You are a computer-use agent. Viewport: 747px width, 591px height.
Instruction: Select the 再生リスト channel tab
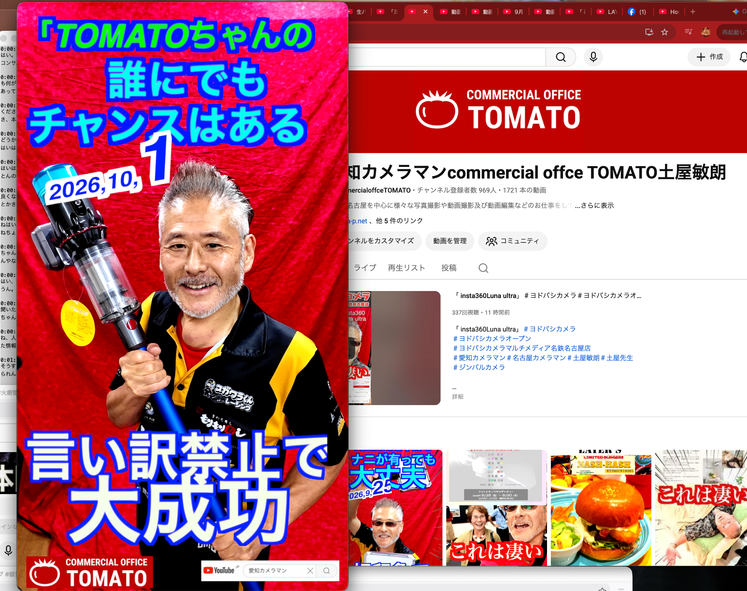[406, 268]
